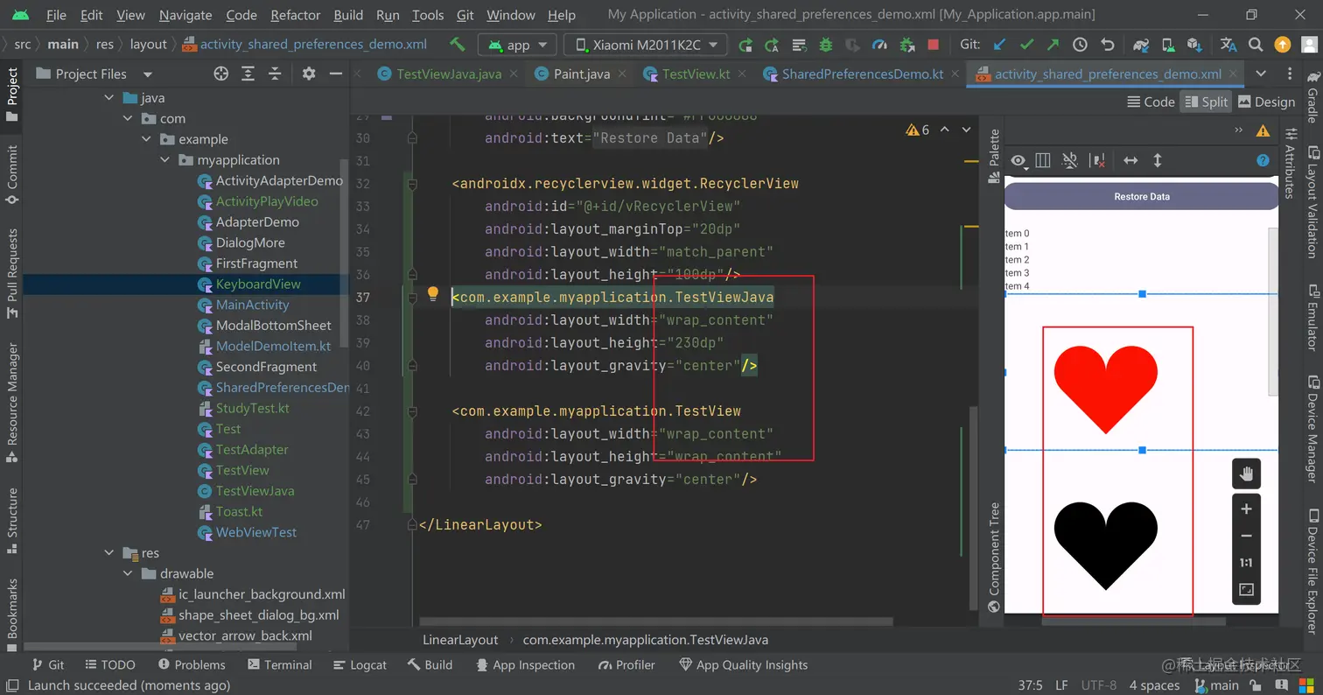Select MainActivity in the project tree
This screenshot has width=1323, height=695.
[x=252, y=305]
